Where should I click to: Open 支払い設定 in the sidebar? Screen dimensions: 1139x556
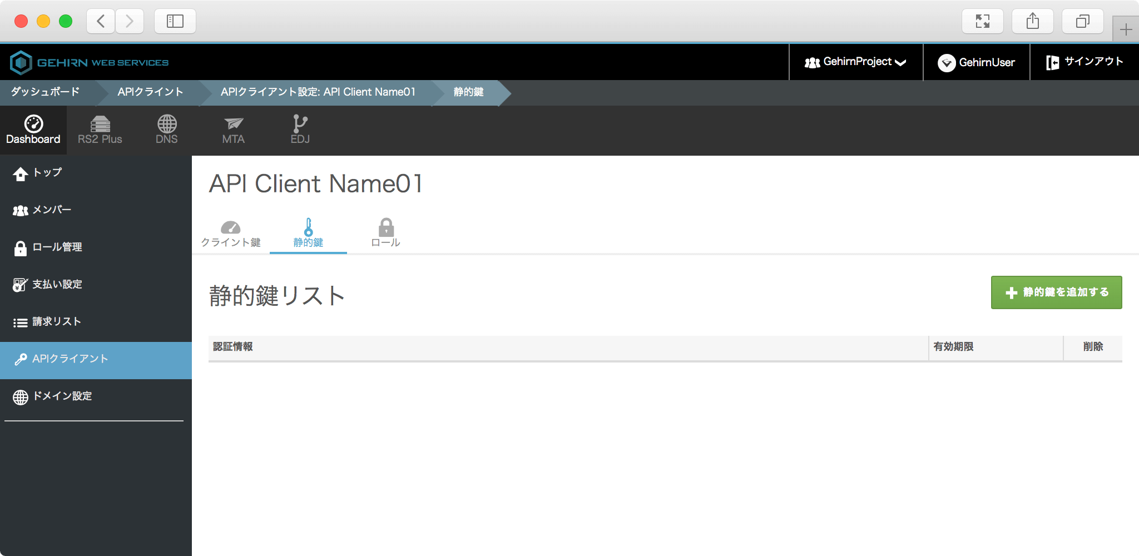57,285
